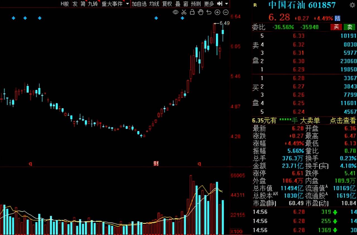Click sell-1 price 6.29

click(298, 69)
